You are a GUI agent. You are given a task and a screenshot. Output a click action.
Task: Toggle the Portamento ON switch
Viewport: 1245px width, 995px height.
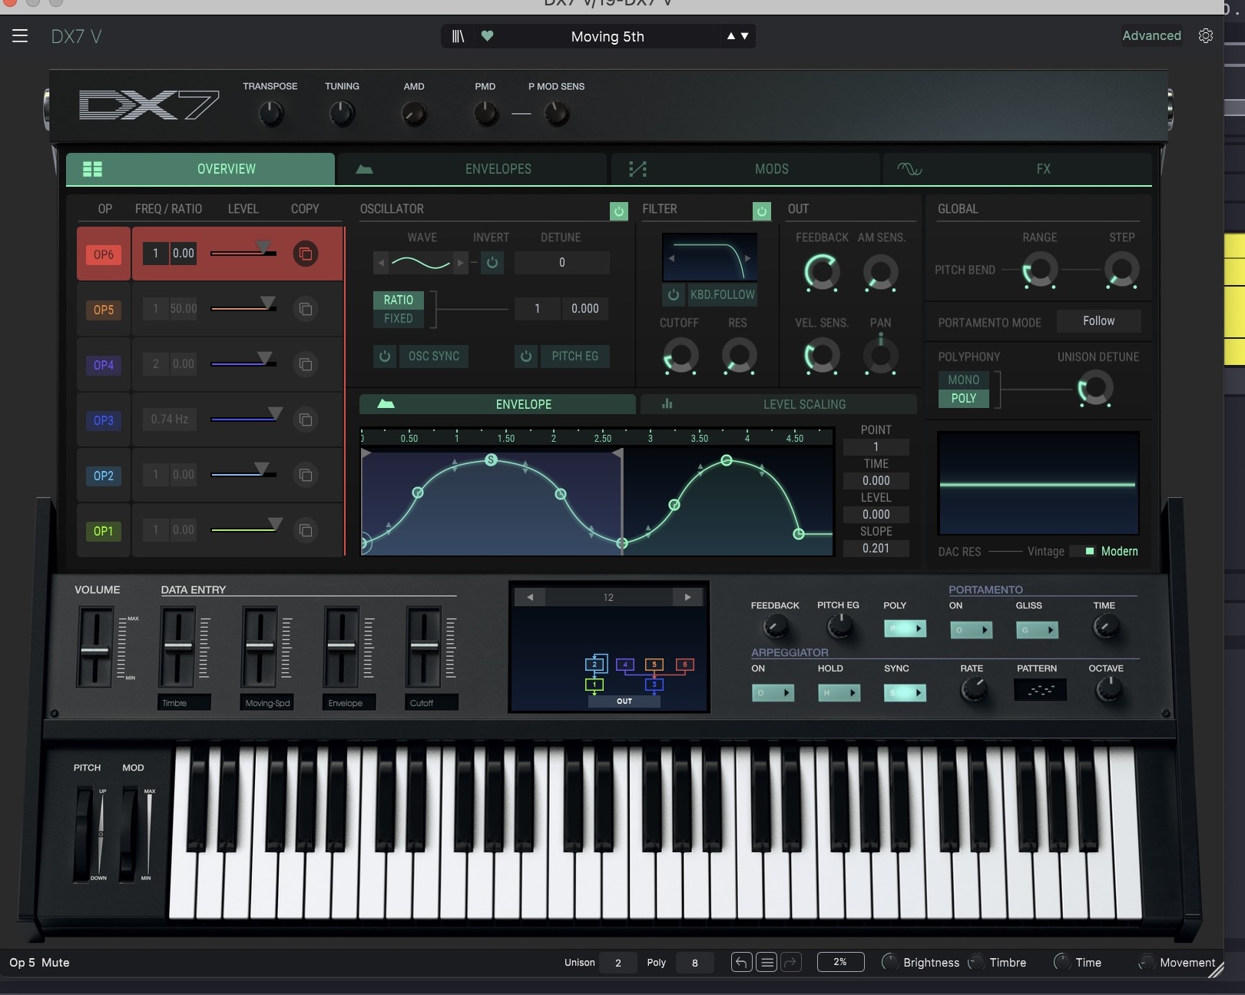(972, 630)
